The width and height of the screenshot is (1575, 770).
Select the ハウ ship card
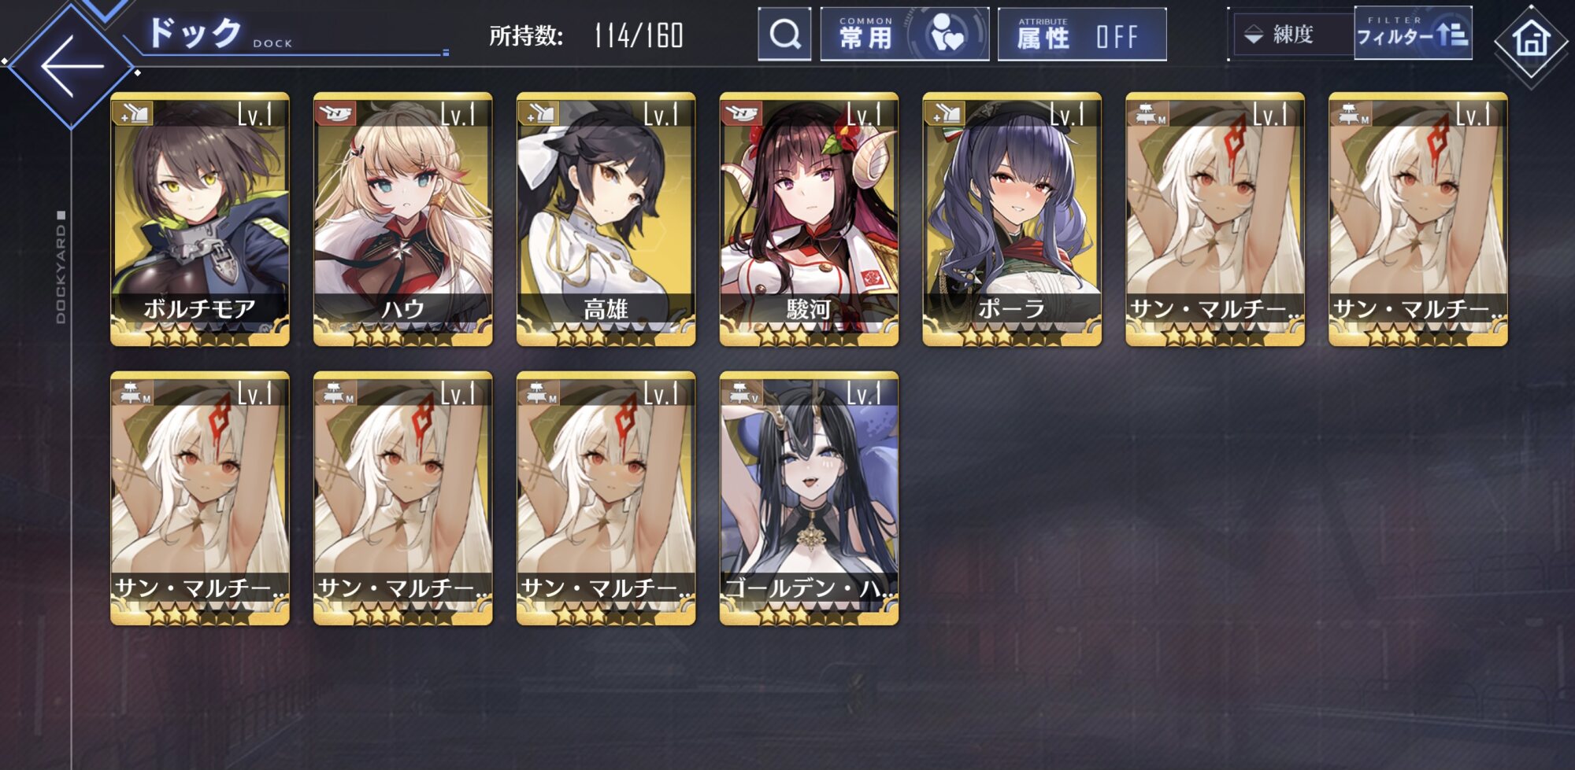click(402, 219)
